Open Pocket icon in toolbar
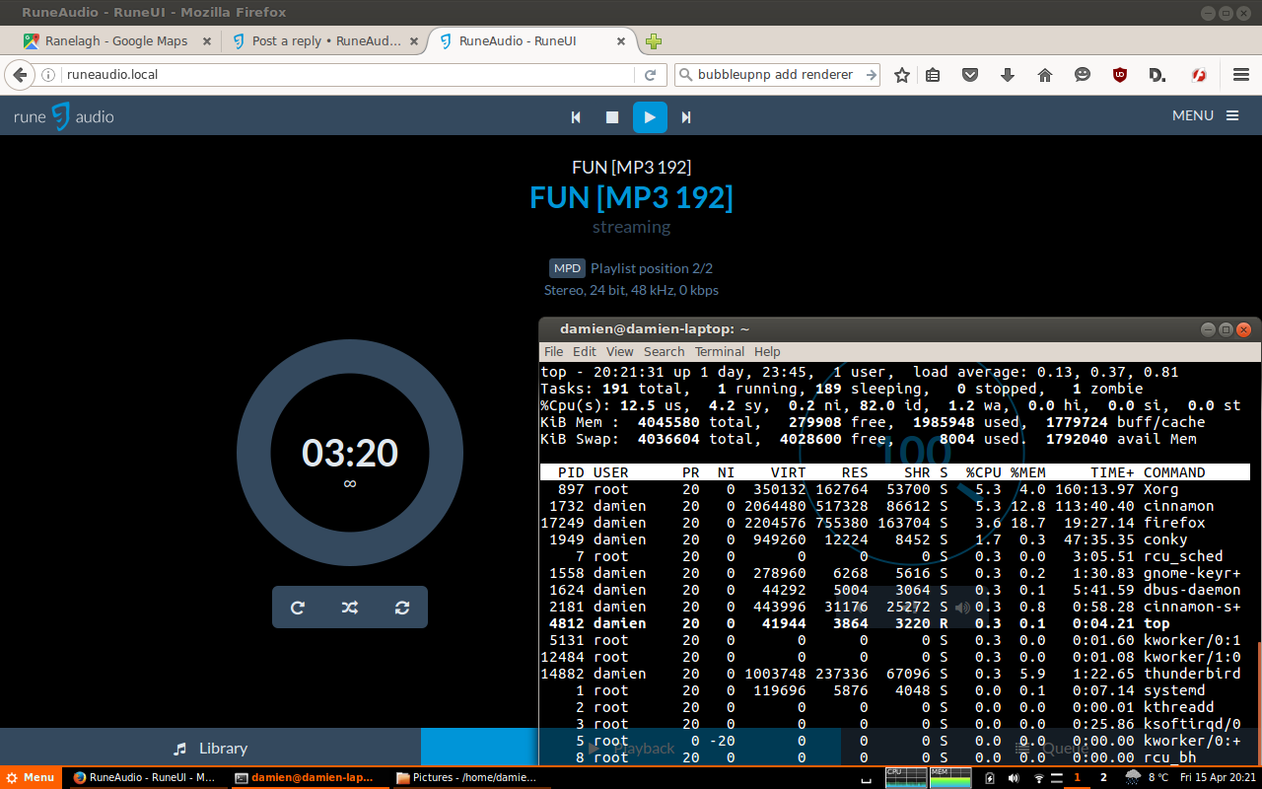The height and width of the screenshot is (789, 1262). pyautogui.click(x=970, y=75)
